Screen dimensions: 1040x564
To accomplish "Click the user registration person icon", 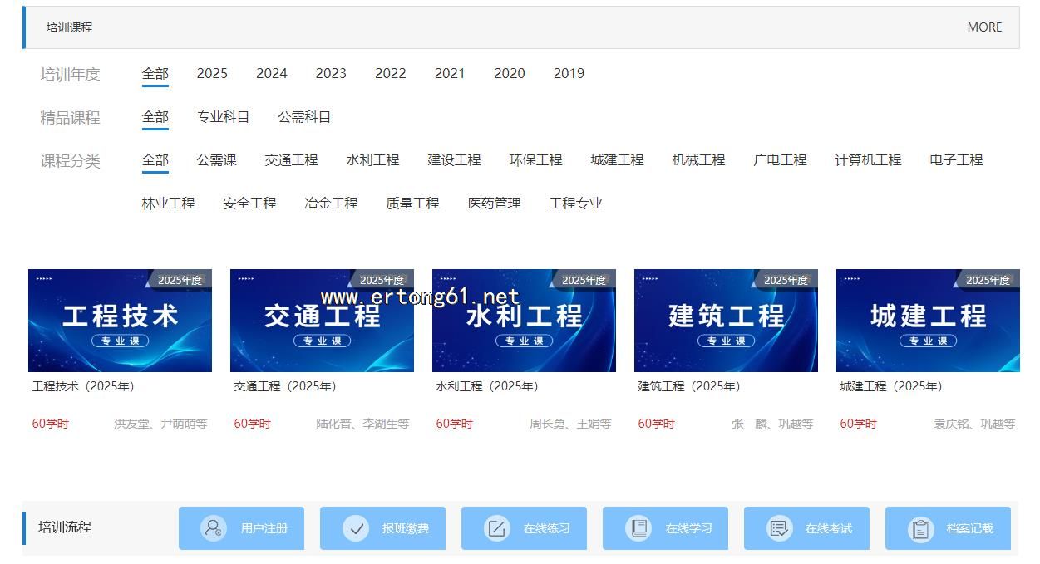I will (214, 528).
